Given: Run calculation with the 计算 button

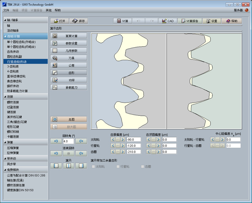Looking at the screenshot, I should pyautogui.click(x=122, y=21).
